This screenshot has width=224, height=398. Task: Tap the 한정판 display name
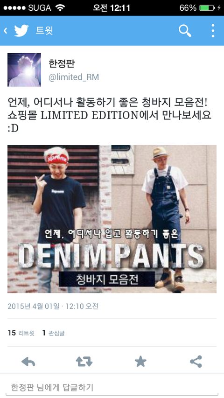(62, 63)
